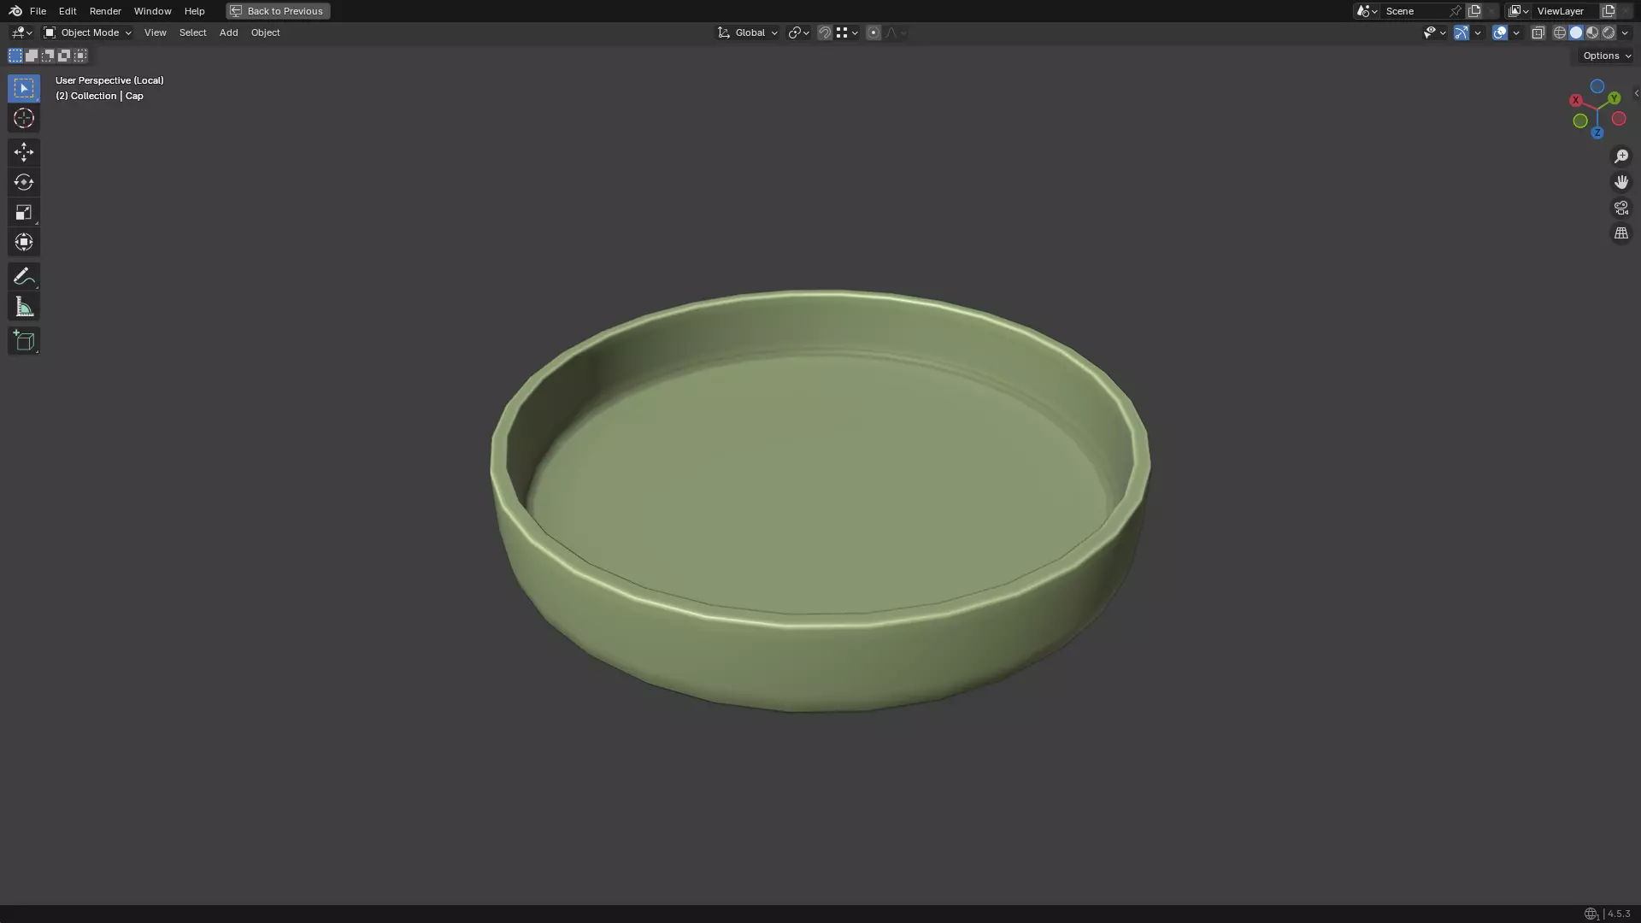Select the Rotate tool
The height and width of the screenshot is (923, 1641).
click(23, 182)
